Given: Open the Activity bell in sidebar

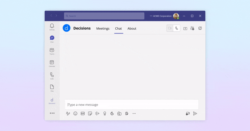Looking at the screenshot, I should pos(52,27).
